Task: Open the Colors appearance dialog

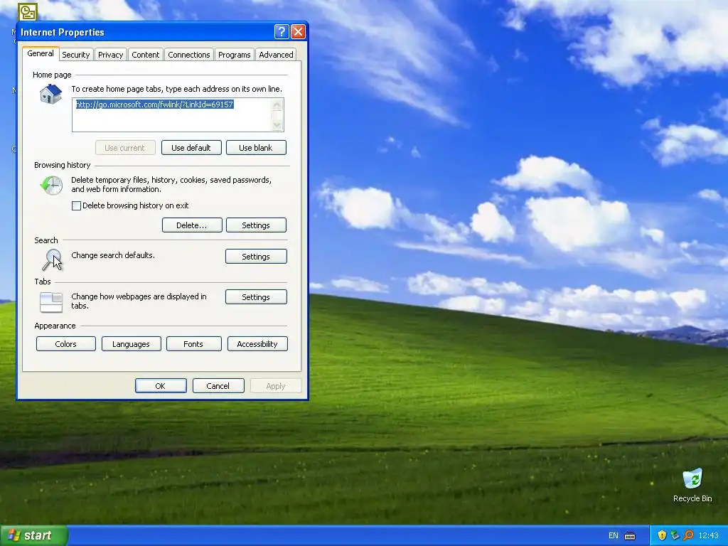Action: pyautogui.click(x=65, y=344)
